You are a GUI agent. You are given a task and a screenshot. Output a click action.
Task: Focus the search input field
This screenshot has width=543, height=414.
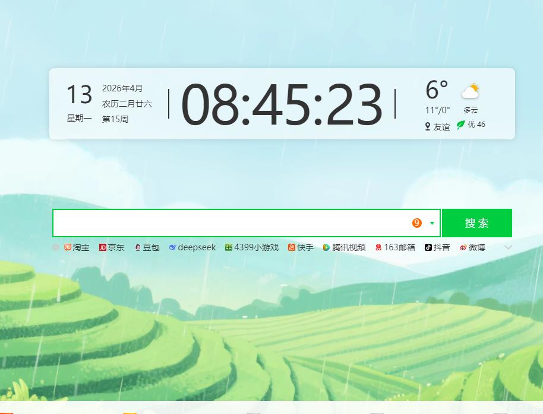tap(231, 223)
